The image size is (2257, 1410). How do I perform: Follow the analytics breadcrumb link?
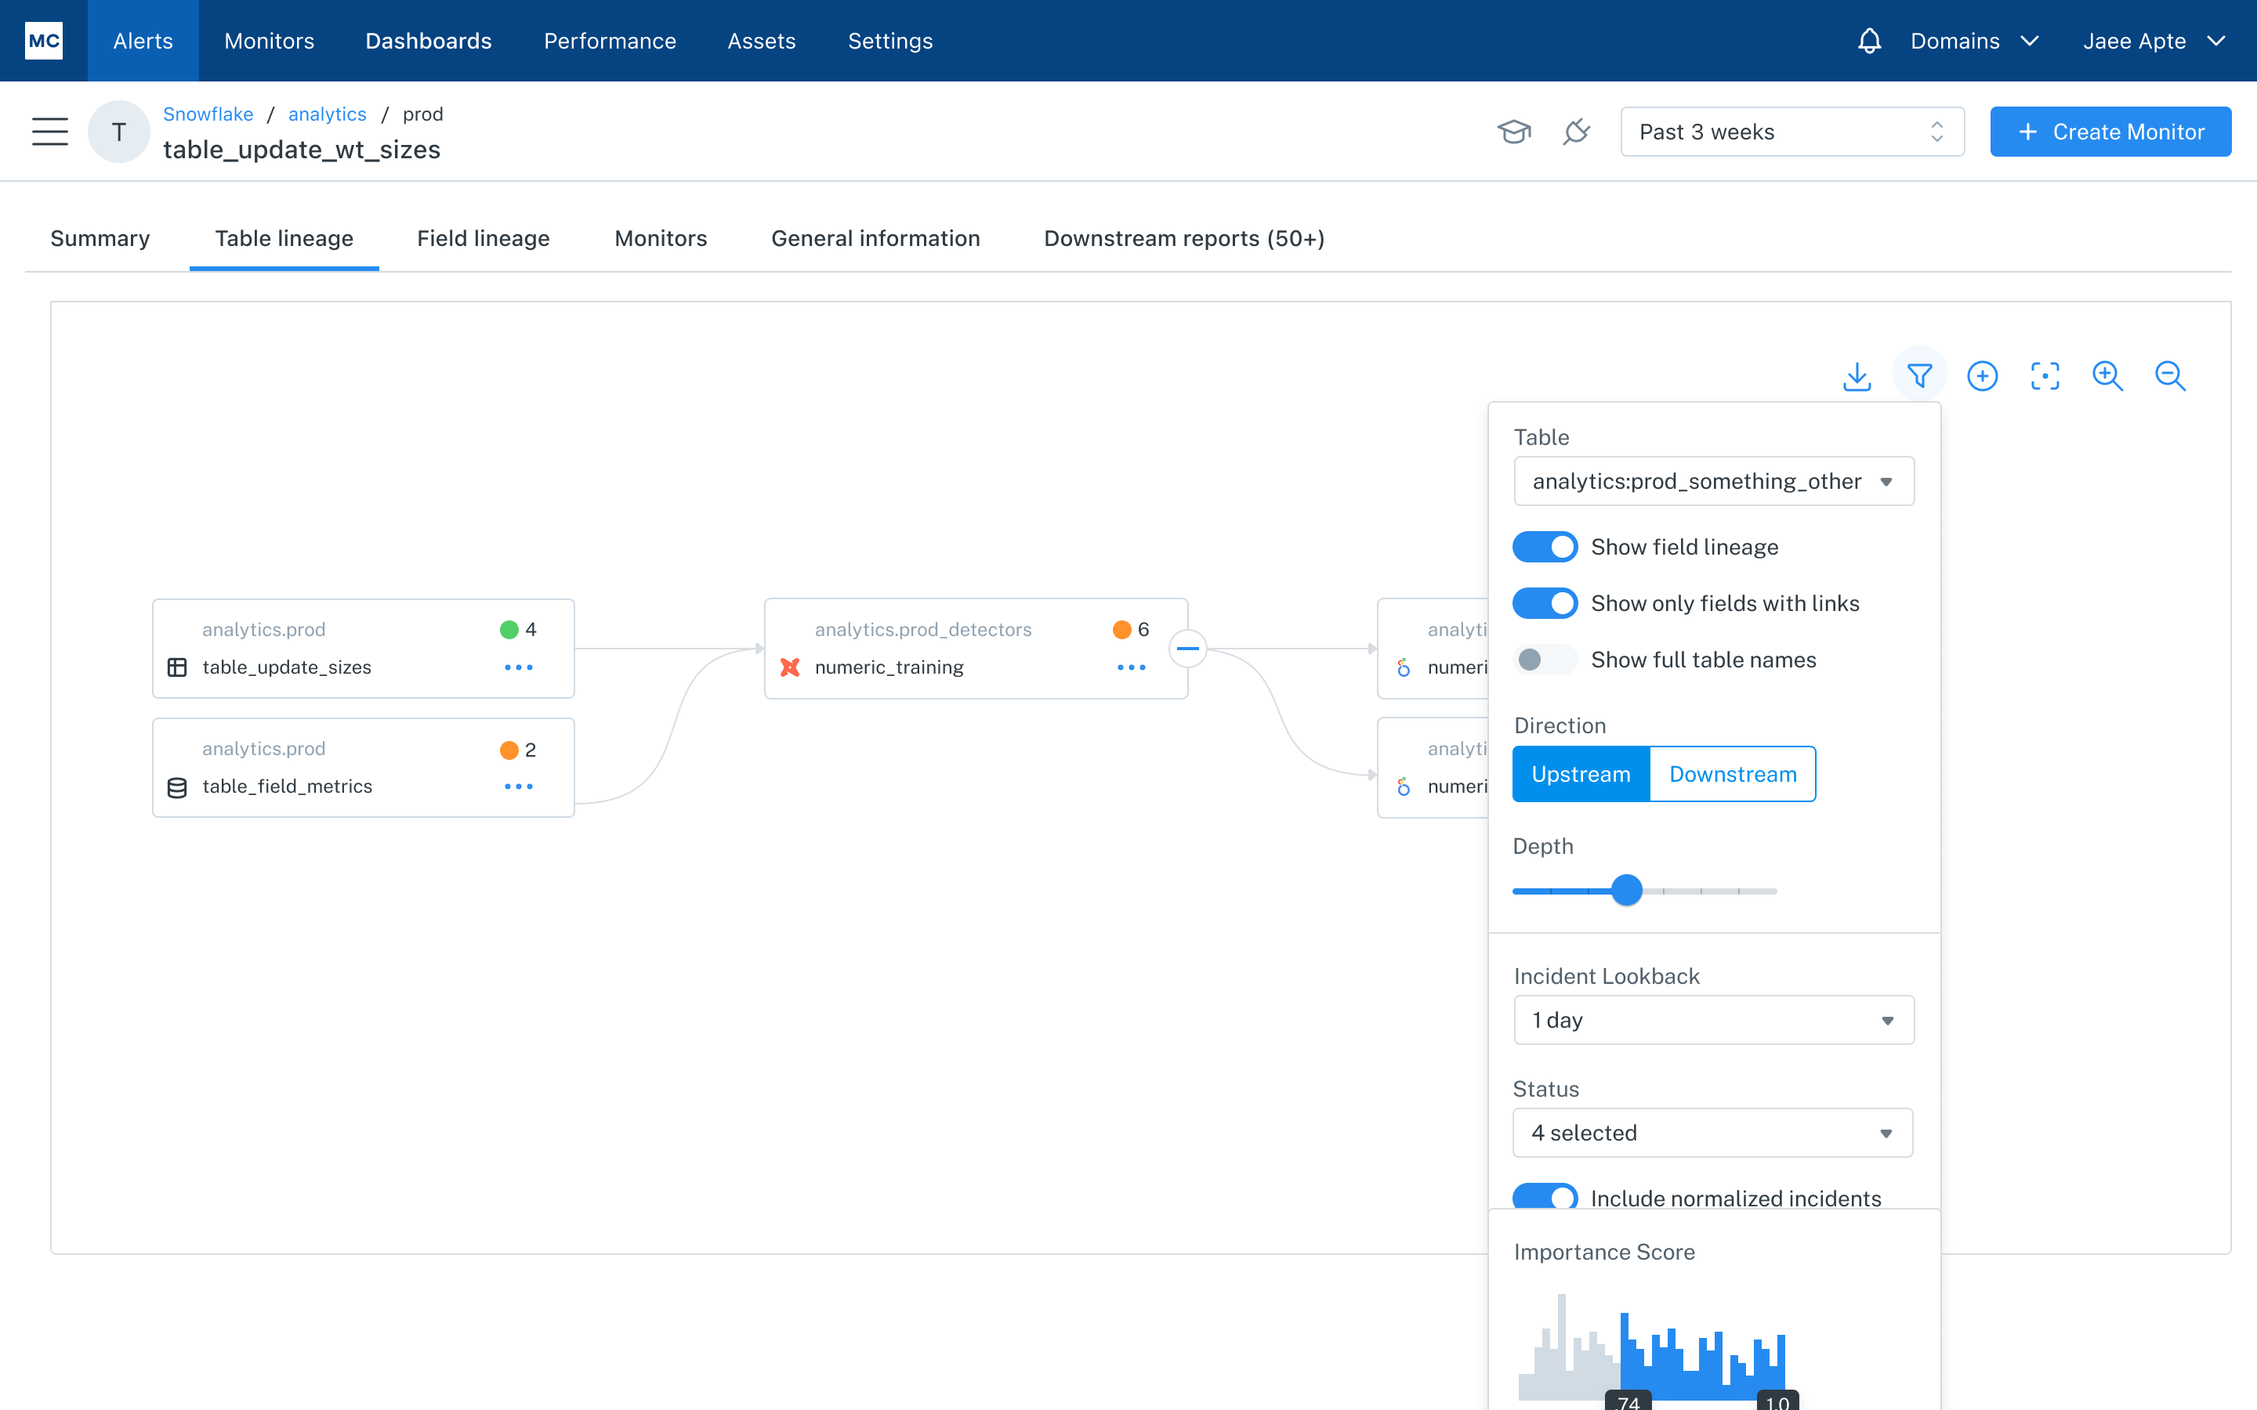[x=327, y=114]
